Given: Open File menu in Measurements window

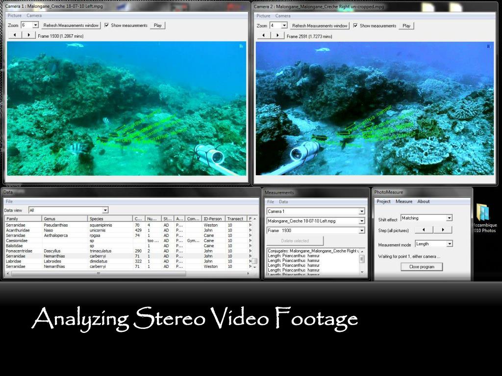Looking at the screenshot, I should tap(271, 202).
